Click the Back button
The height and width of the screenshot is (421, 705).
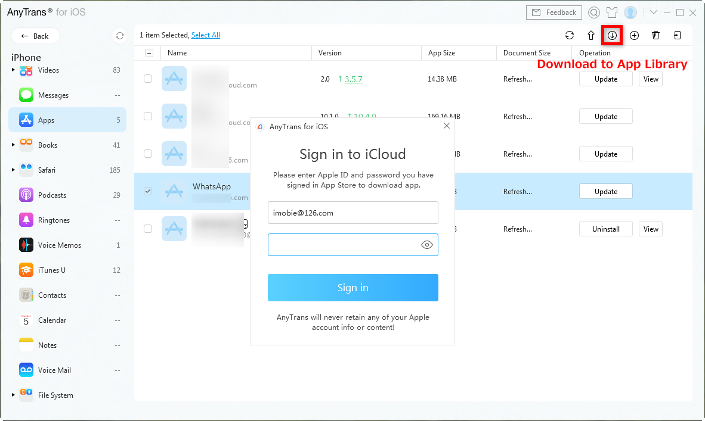[x=35, y=36]
